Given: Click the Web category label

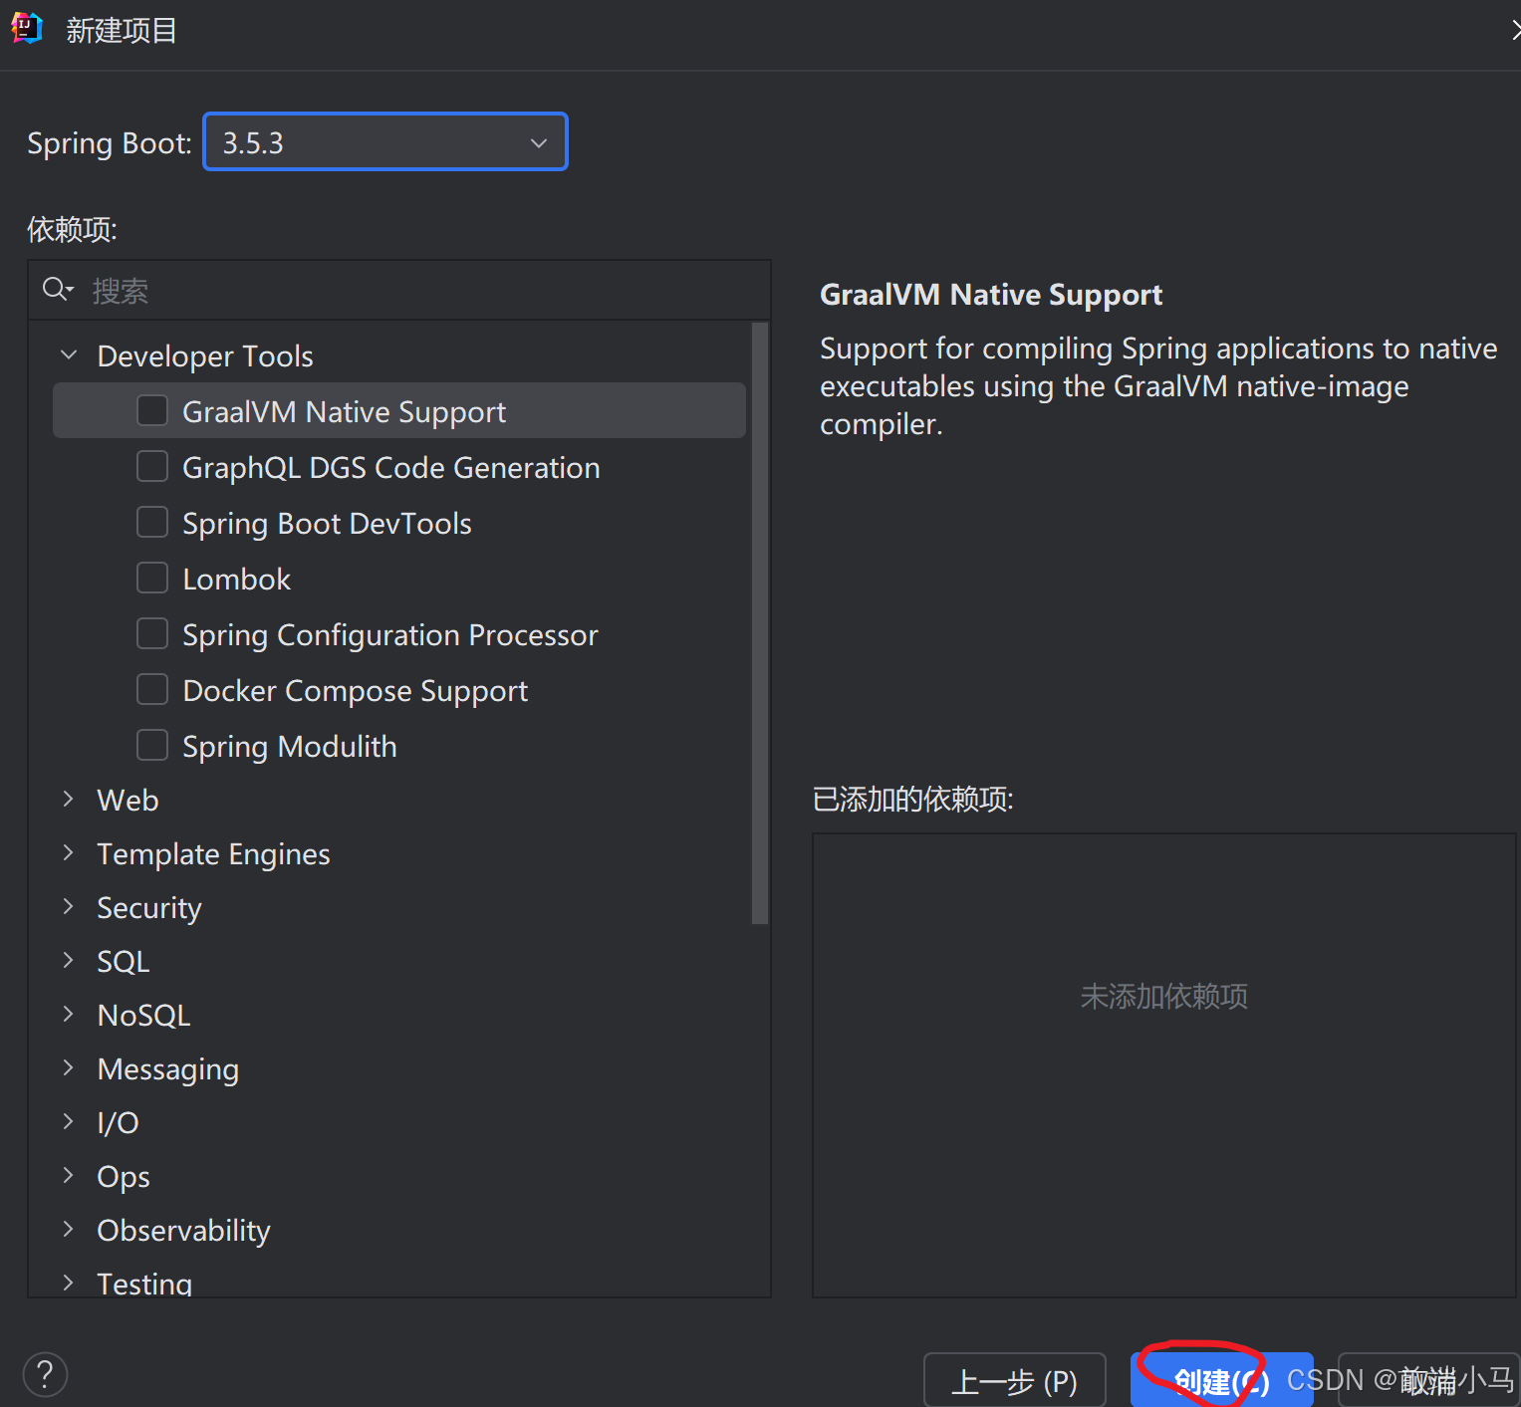Looking at the screenshot, I should (128, 800).
